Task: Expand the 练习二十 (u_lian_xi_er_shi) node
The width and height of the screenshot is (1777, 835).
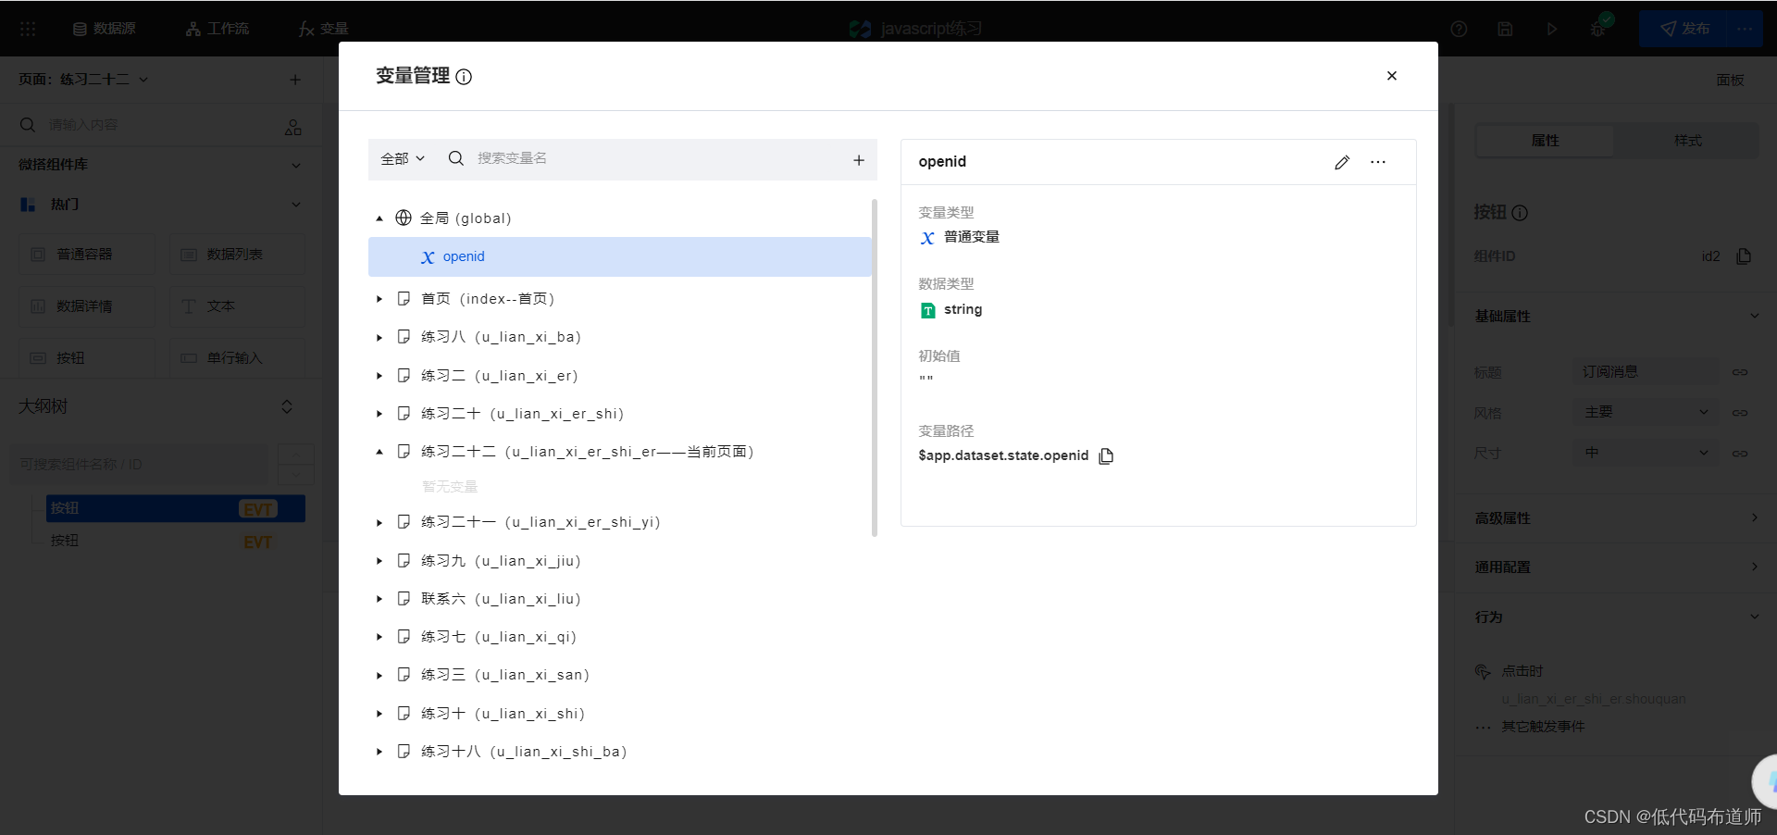Action: click(379, 414)
